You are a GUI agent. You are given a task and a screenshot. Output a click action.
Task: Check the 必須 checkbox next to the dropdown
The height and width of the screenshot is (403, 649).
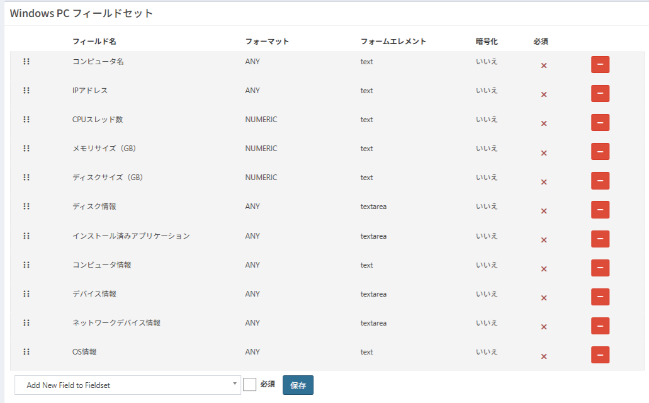[x=249, y=384]
